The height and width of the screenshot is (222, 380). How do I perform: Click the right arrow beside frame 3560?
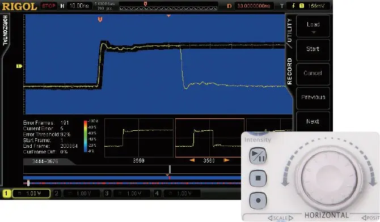pyautogui.click(x=227, y=160)
